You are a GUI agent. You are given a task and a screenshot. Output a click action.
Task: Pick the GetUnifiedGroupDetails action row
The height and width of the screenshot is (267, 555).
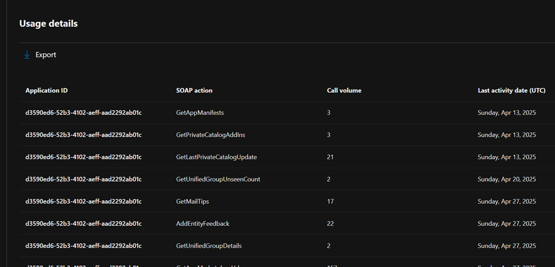point(209,246)
